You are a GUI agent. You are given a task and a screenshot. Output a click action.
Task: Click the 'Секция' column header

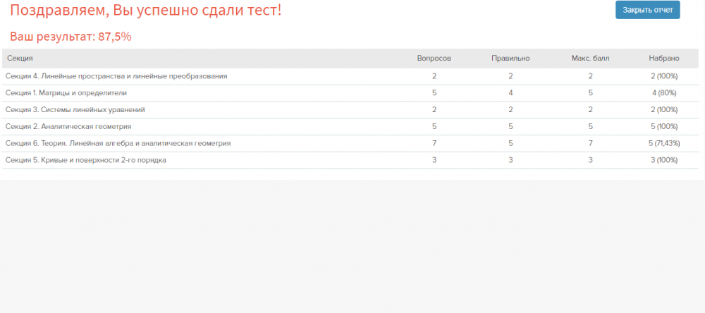[20, 59]
